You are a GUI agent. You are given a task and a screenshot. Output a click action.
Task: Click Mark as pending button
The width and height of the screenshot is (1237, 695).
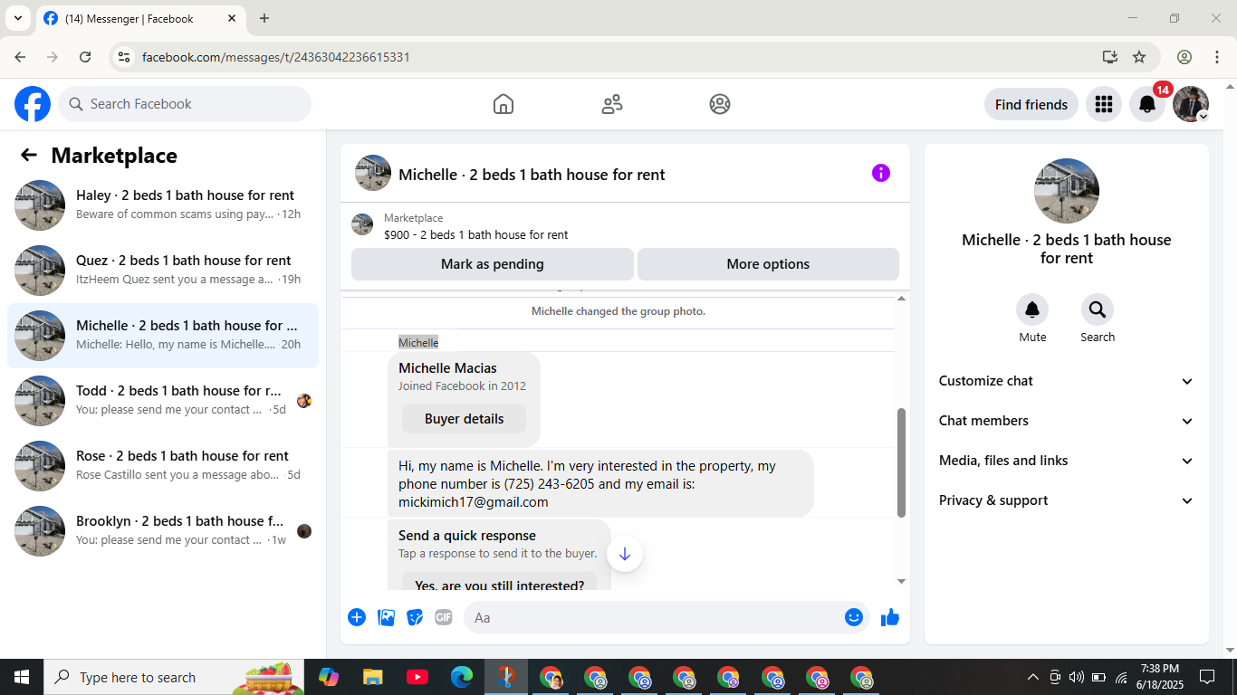pos(493,264)
